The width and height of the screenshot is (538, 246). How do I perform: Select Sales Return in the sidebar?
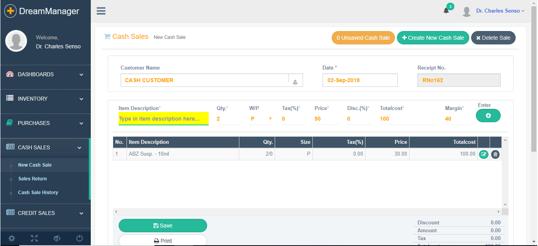[x=33, y=179]
